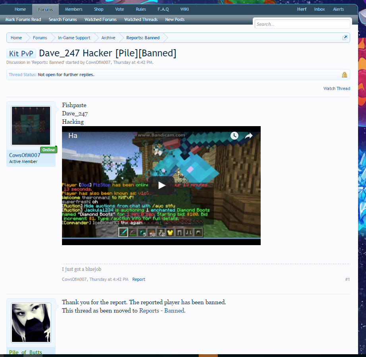Open the Reports - Banned link in reply
This screenshot has width=366, height=357.
pyautogui.click(x=162, y=311)
